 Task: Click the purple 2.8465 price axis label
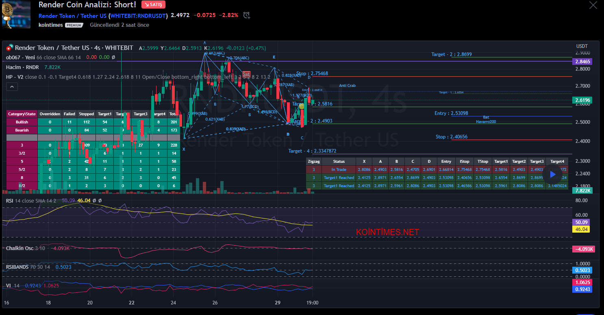coord(583,62)
